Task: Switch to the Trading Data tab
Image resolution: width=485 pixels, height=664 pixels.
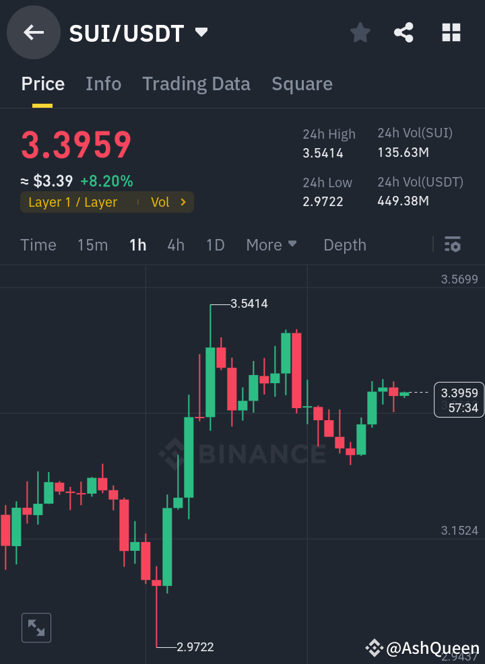Action: point(196,84)
